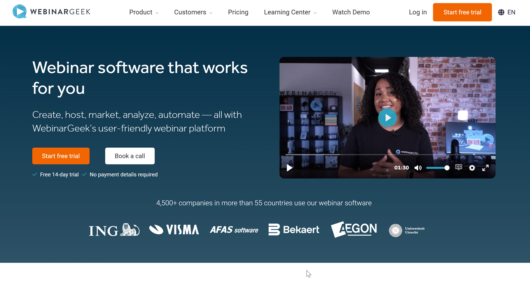
Task: Play the video with the center play button
Action: pos(387,117)
